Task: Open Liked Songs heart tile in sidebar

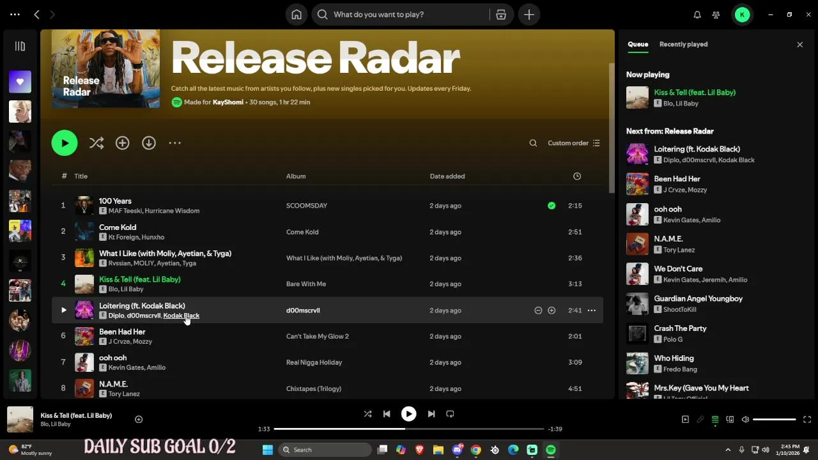Action: click(x=20, y=82)
